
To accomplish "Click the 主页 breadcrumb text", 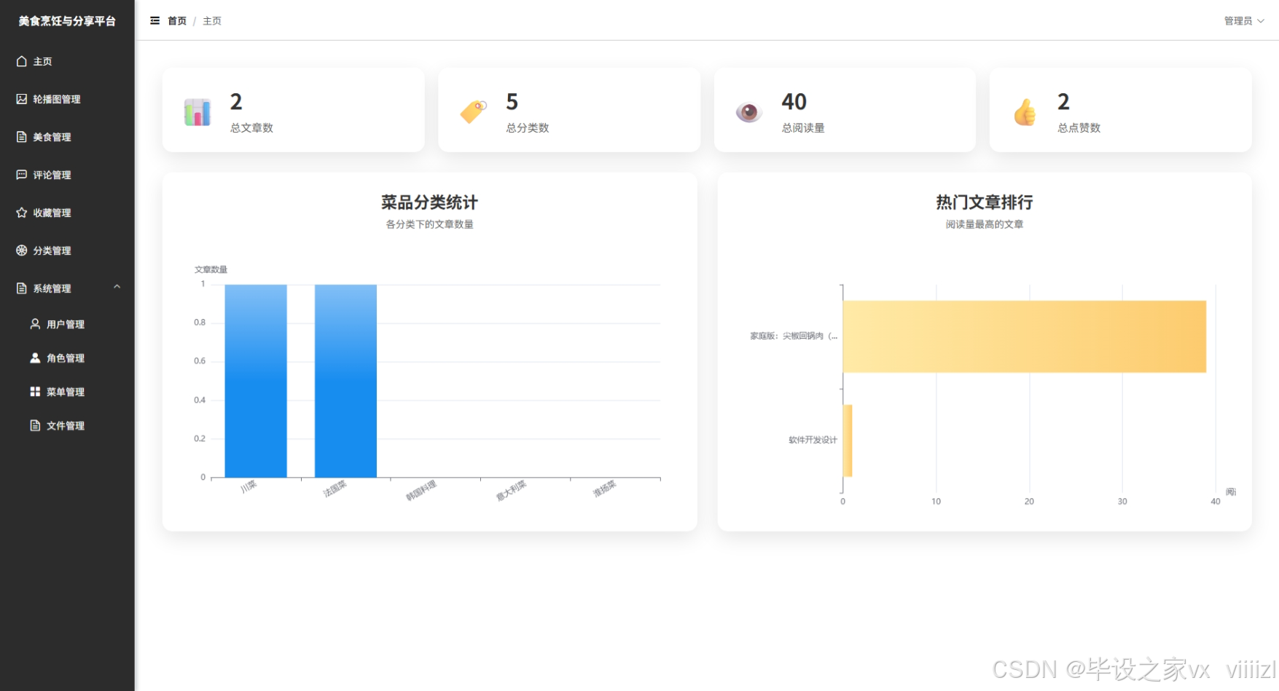I will pos(212,21).
